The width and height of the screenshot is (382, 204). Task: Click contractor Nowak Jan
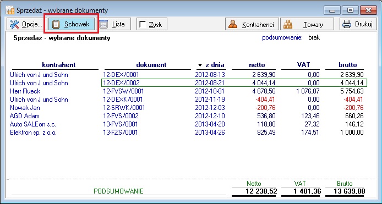[x=25, y=108]
